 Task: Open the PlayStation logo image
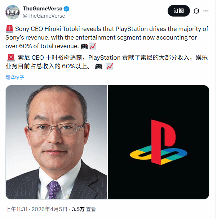(x=158, y=142)
